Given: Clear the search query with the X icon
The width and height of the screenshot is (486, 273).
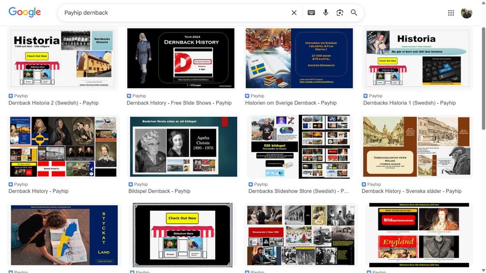Looking at the screenshot, I should 294,13.
